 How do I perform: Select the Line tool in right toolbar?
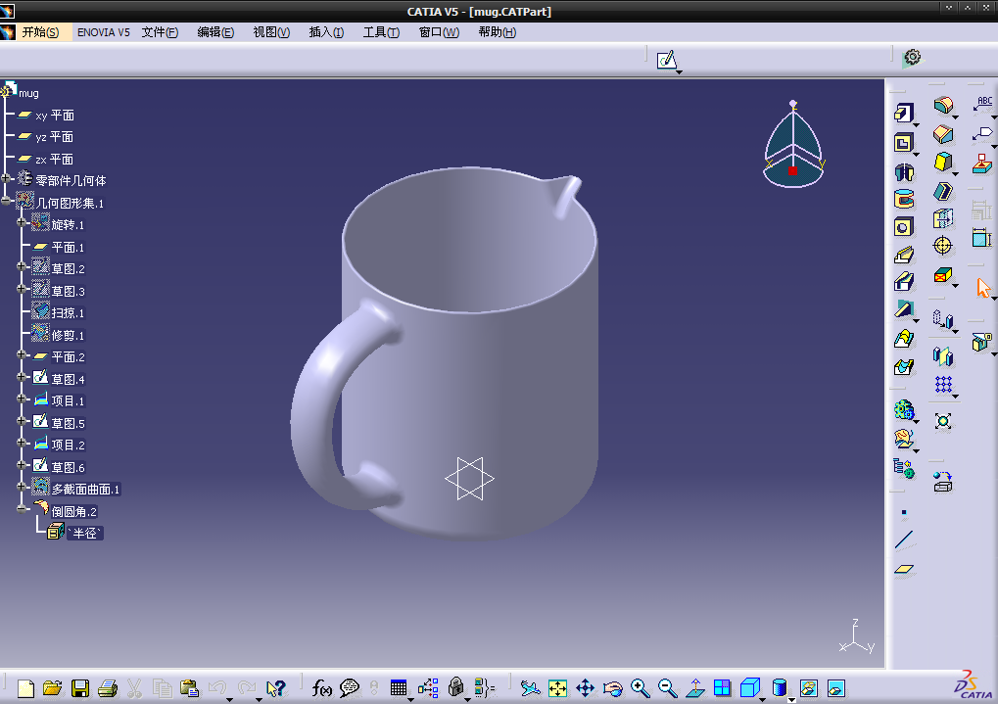(904, 540)
